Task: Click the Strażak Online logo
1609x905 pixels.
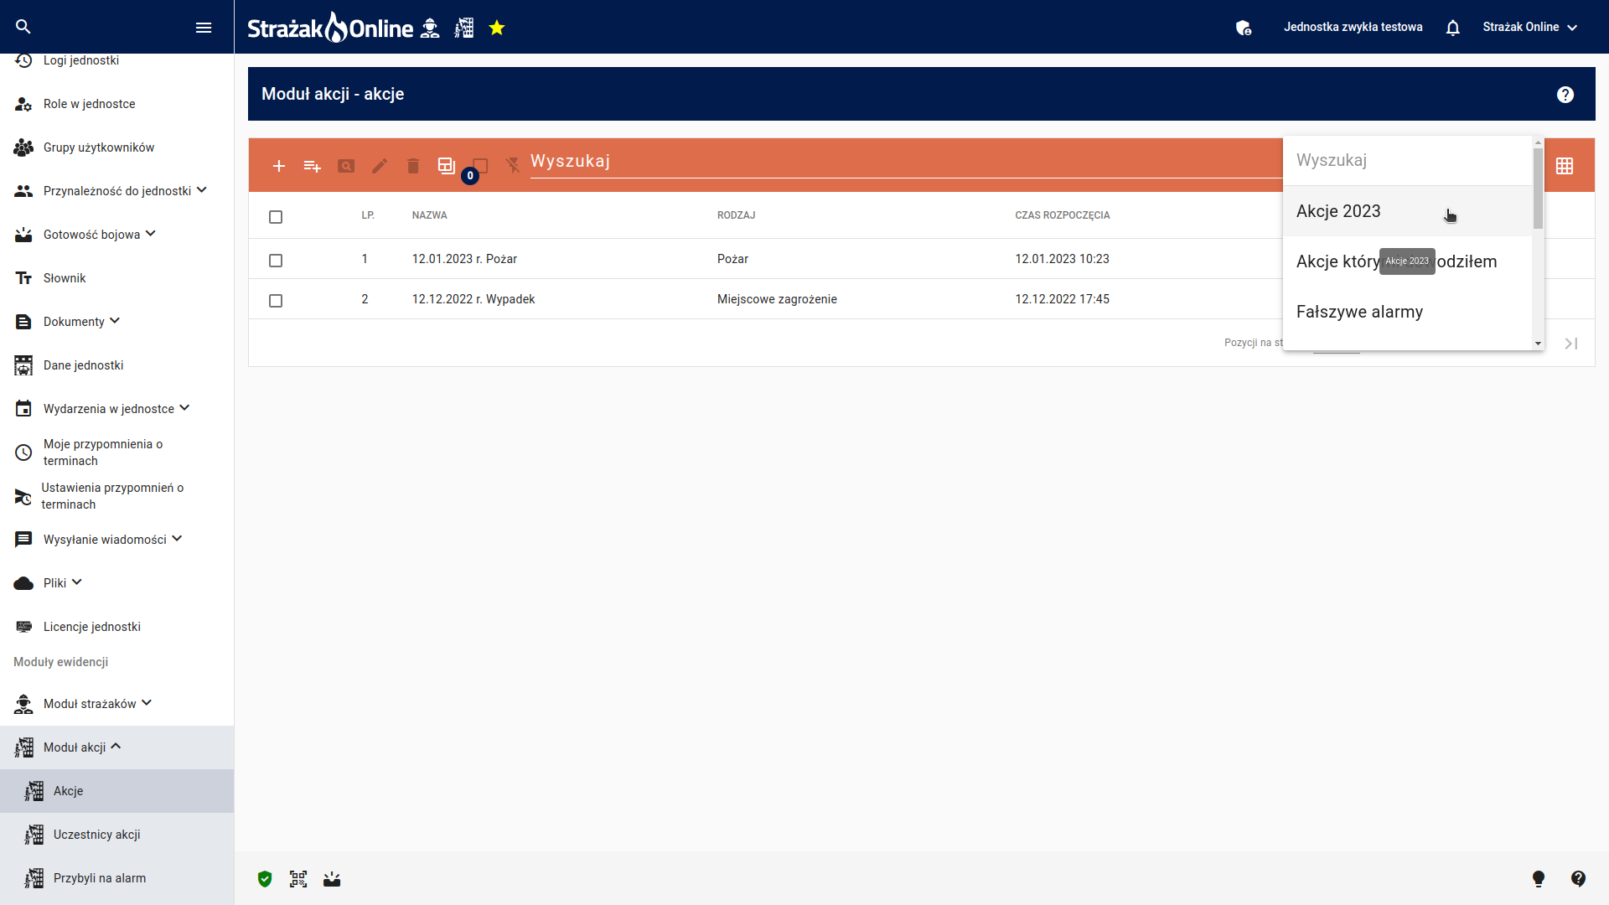Action: pos(330,28)
